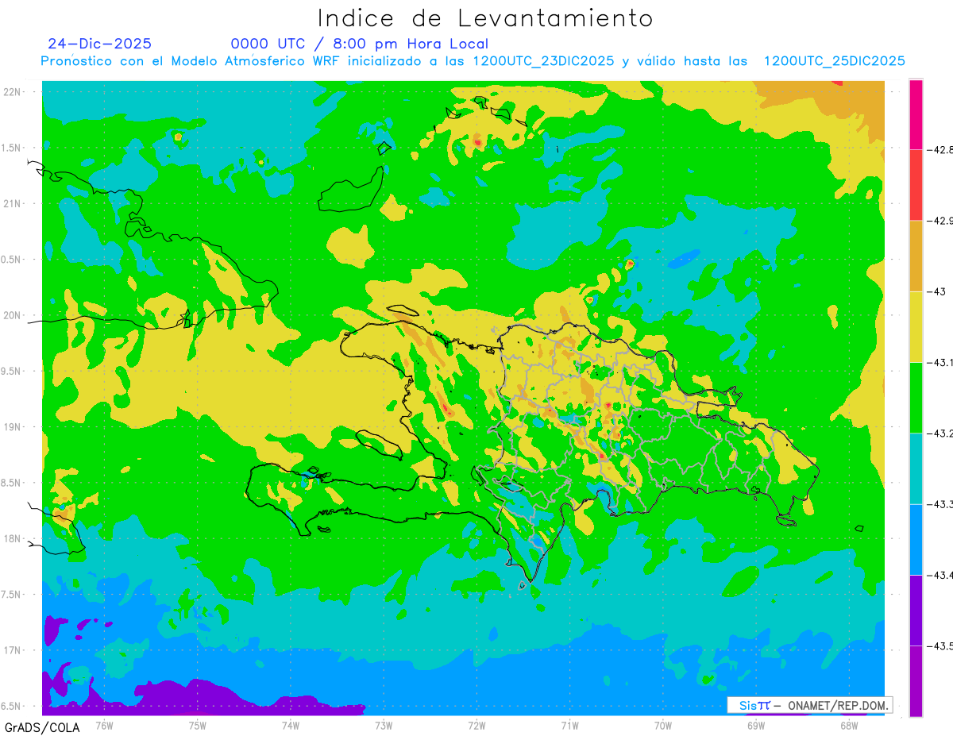953x736 pixels.
Task: Click the '74W' longitude label
Action: point(290,725)
